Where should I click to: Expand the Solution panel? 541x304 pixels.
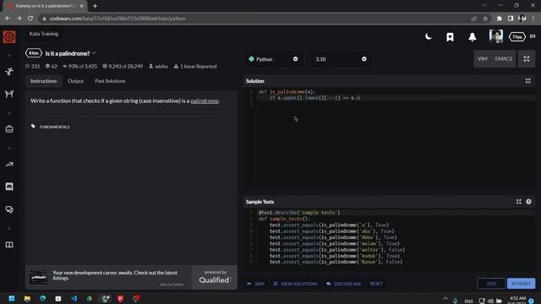coord(527,81)
